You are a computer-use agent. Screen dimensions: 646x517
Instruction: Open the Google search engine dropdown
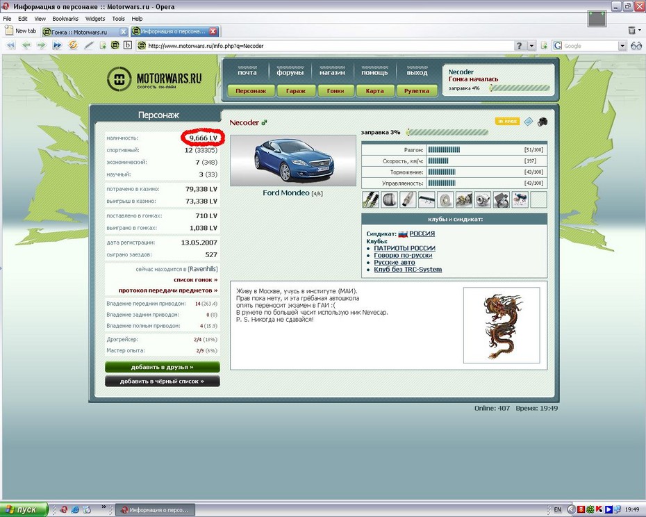coord(622,46)
